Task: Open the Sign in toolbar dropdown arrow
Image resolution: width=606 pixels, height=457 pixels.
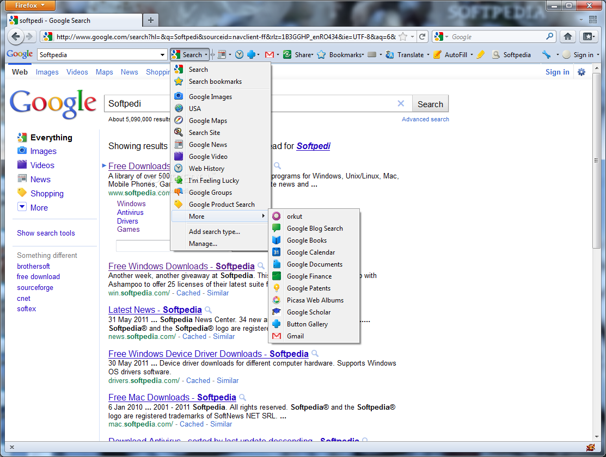Action: click(x=598, y=55)
